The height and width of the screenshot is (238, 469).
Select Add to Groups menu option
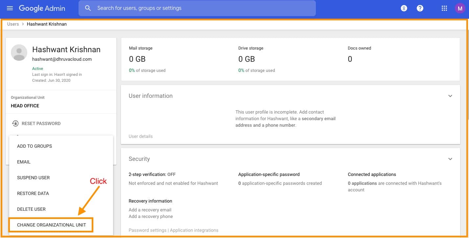click(x=35, y=146)
